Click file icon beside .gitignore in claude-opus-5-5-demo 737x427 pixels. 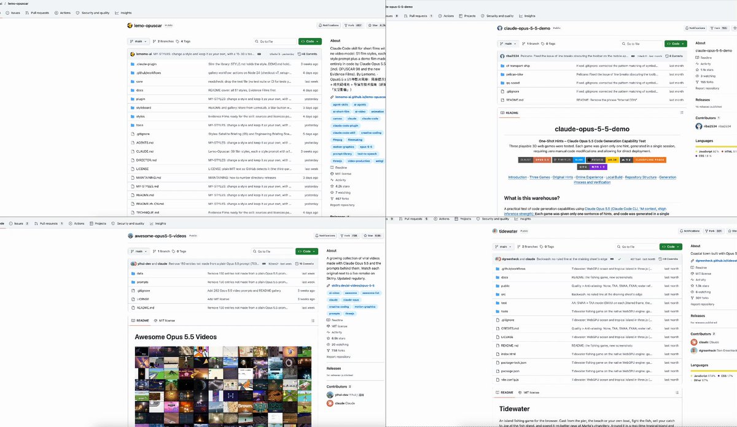(x=502, y=91)
